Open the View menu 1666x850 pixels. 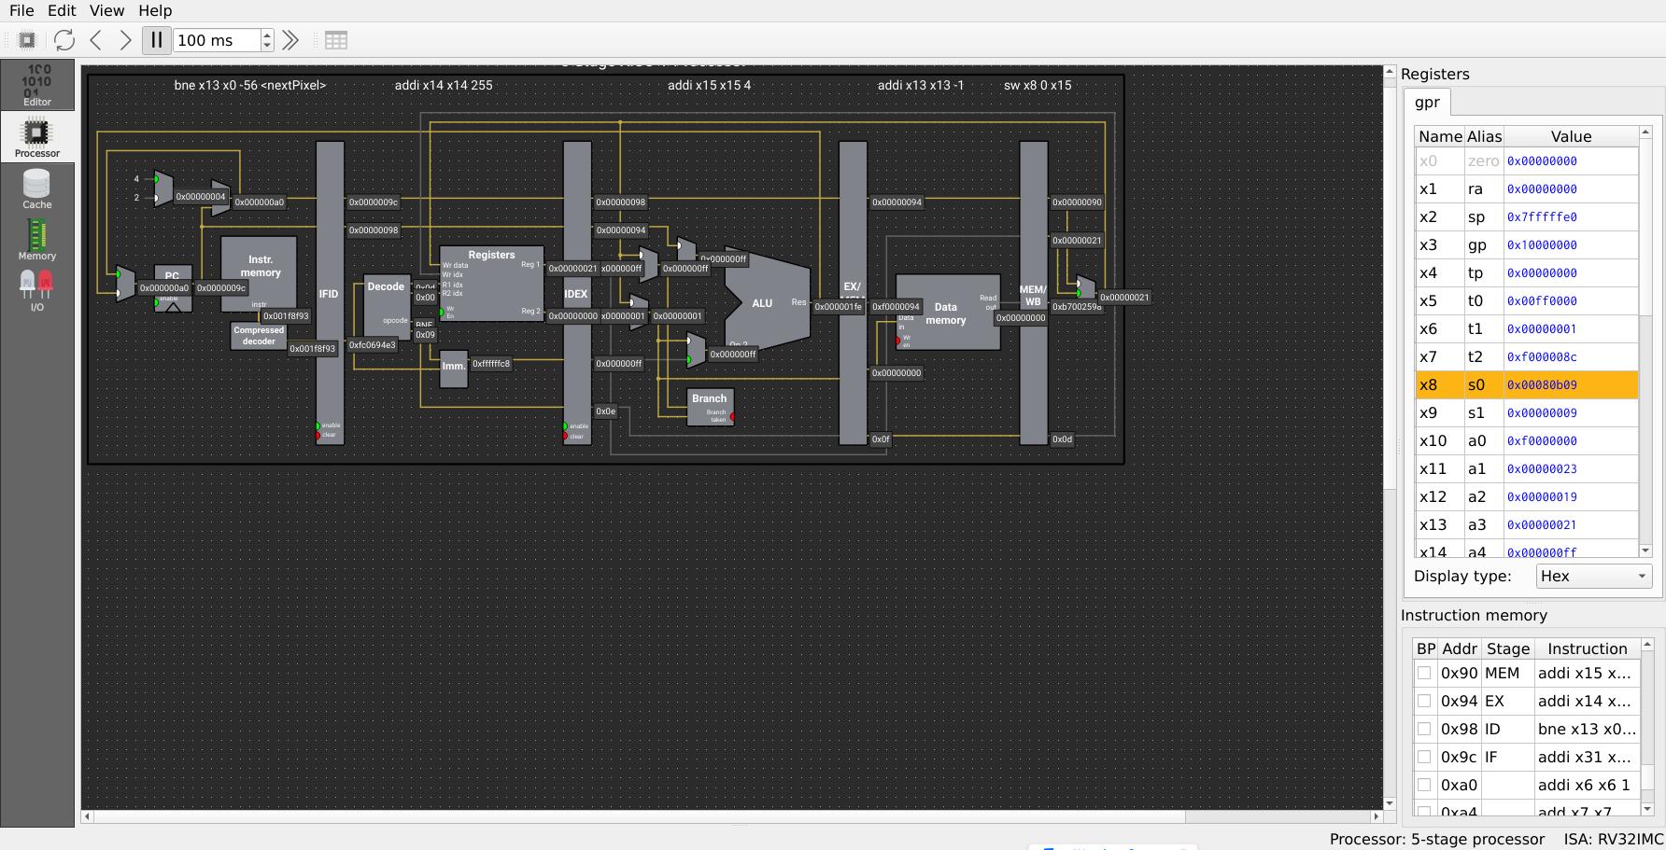click(x=106, y=10)
